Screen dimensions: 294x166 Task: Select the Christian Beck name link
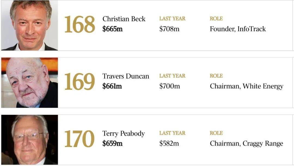[124, 19]
